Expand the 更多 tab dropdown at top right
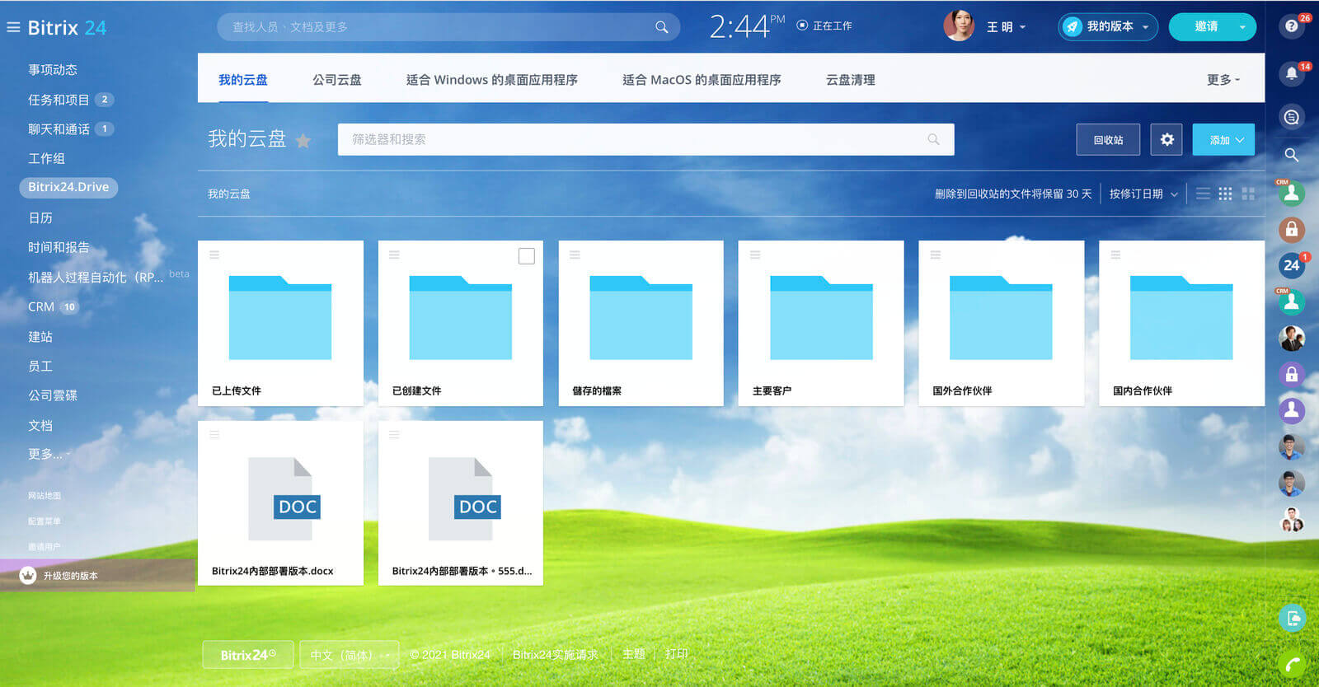Image resolution: width=1319 pixels, height=687 pixels. point(1223,80)
